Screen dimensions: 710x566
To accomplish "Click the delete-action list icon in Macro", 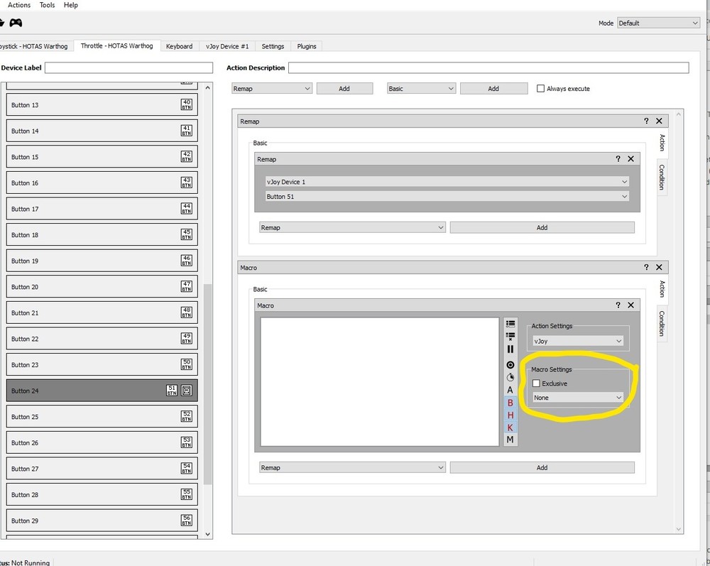I will pyautogui.click(x=510, y=336).
